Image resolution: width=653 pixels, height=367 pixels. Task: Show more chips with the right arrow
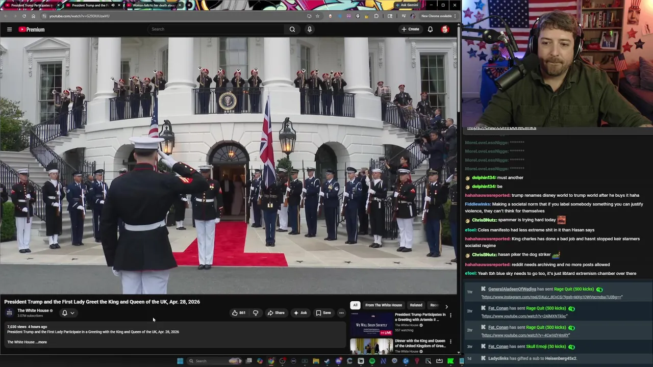tap(446, 306)
